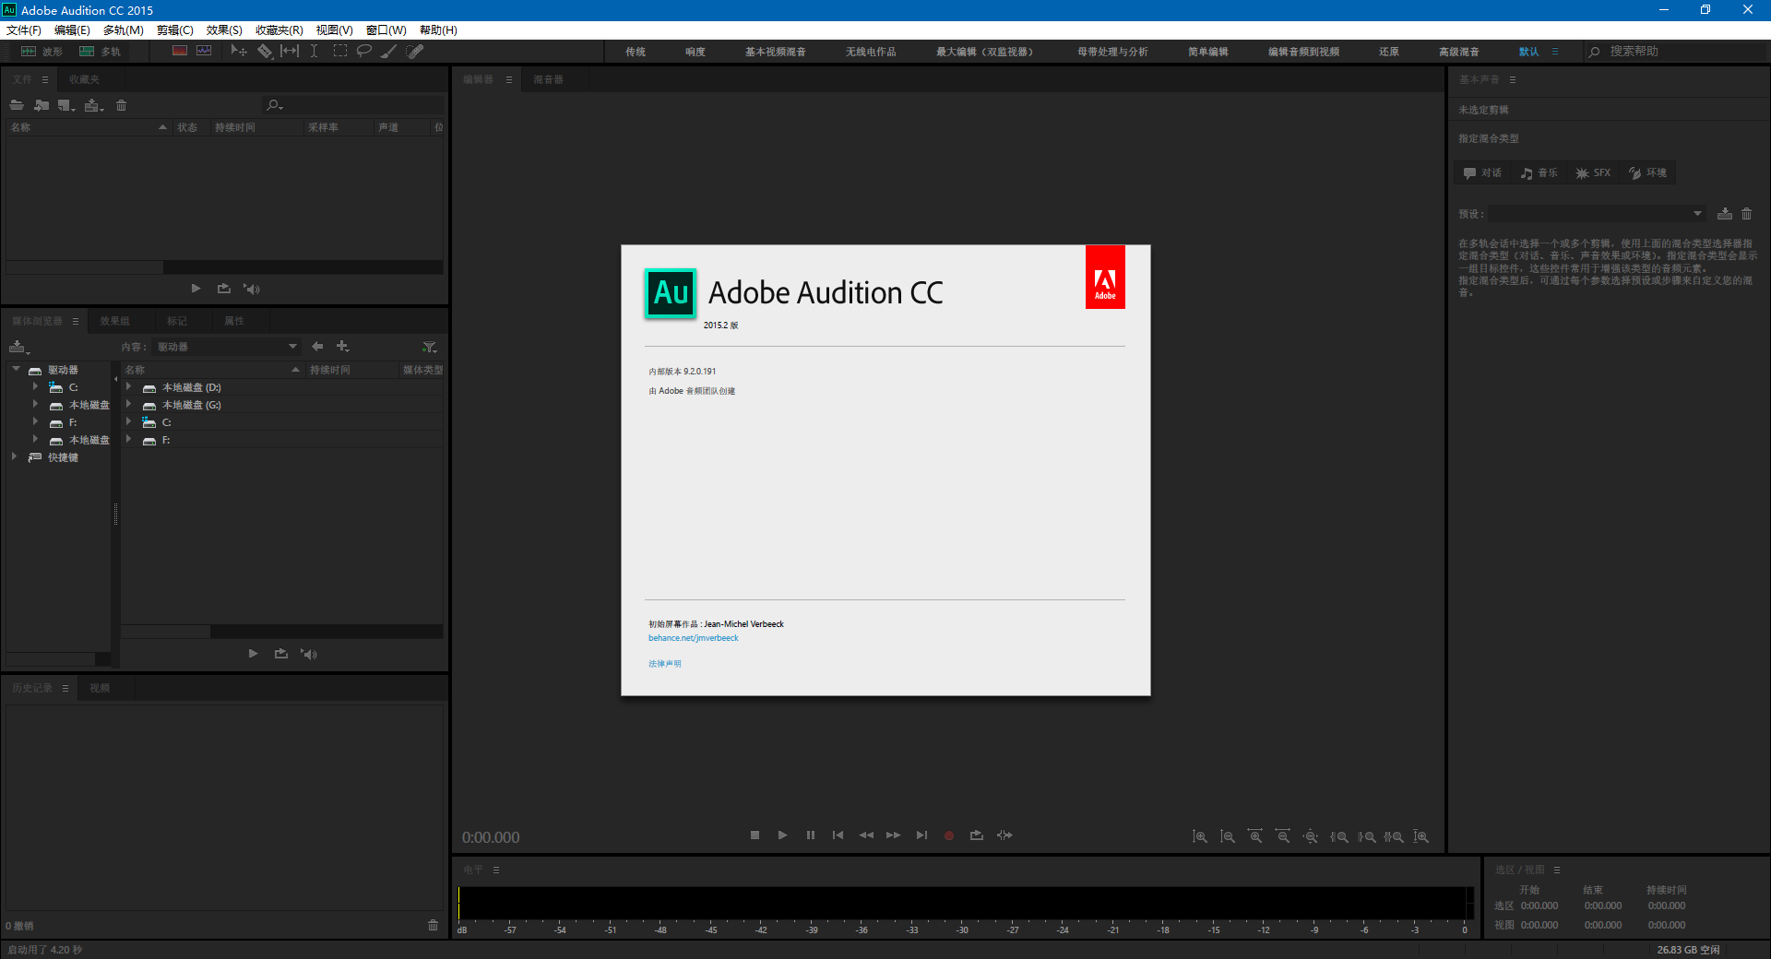The height and width of the screenshot is (959, 1771).
Task: Switch to Multitrack (多轨) view
Action: click(x=101, y=52)
